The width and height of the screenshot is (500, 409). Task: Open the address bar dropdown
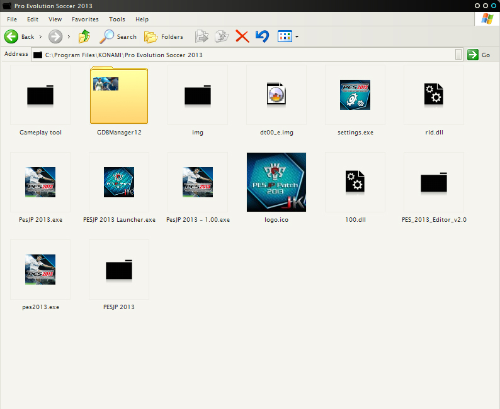[458, 55]
